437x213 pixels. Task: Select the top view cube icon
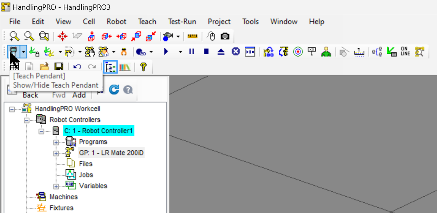tap(92, 36)
